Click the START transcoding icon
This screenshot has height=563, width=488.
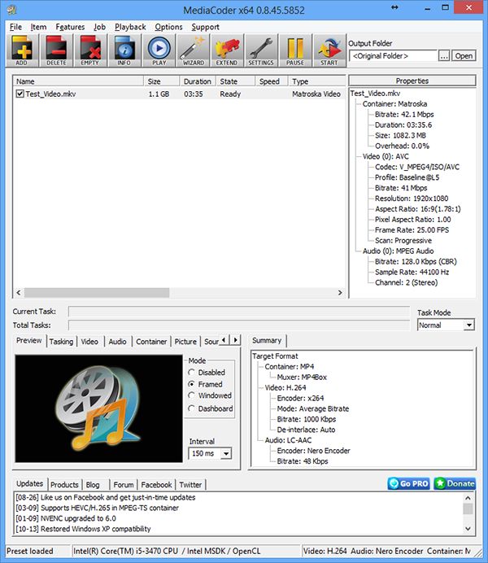tap(329, 50)
